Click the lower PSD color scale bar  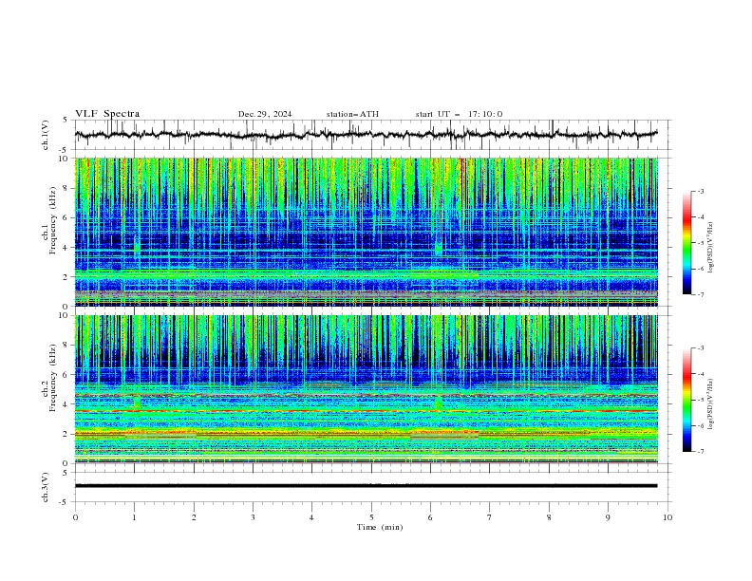(x=686, y=400)
